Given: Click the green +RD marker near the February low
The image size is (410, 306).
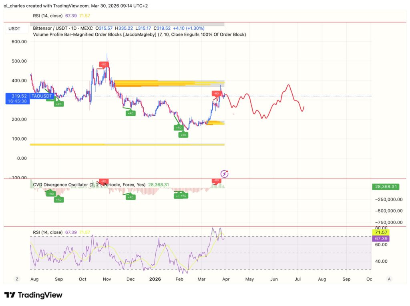Looking at the screenshot, I should pos(179,127).
